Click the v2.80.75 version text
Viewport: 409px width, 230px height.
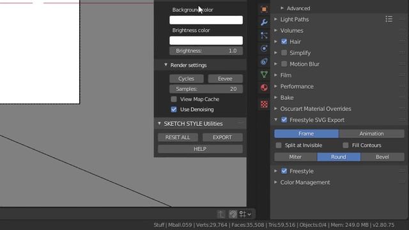[x=383, y=225]
